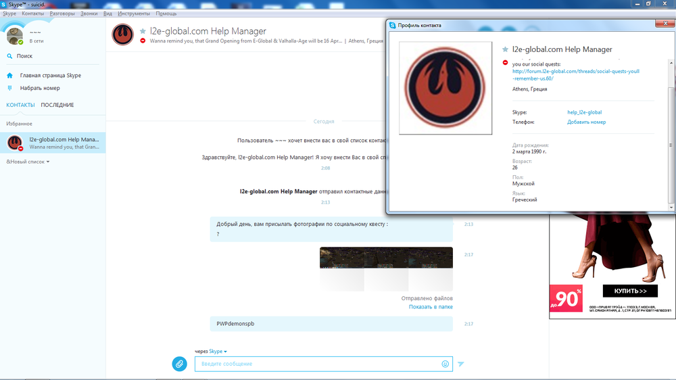Click the send message arrow icon

pos(461,364)
